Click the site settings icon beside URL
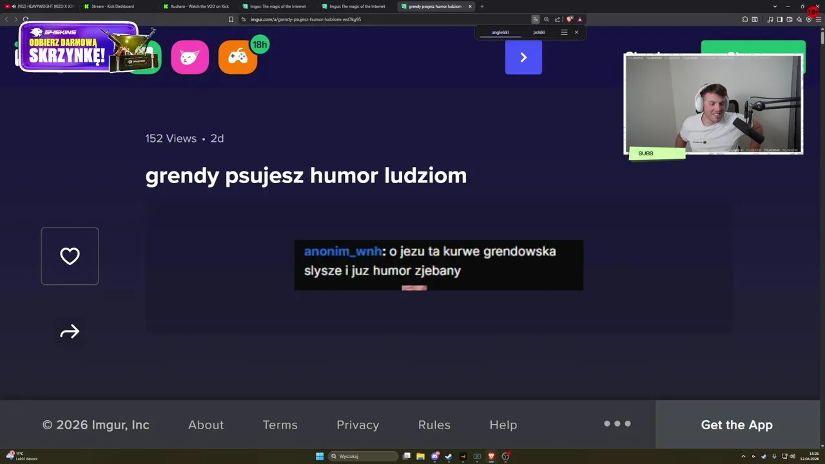This screenshot has width=825, height=464. (x=244, y=19)
